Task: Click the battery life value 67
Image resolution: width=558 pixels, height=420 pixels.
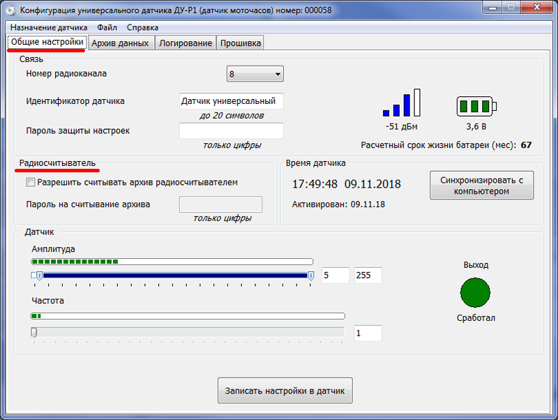Action: tap(526, 145)
